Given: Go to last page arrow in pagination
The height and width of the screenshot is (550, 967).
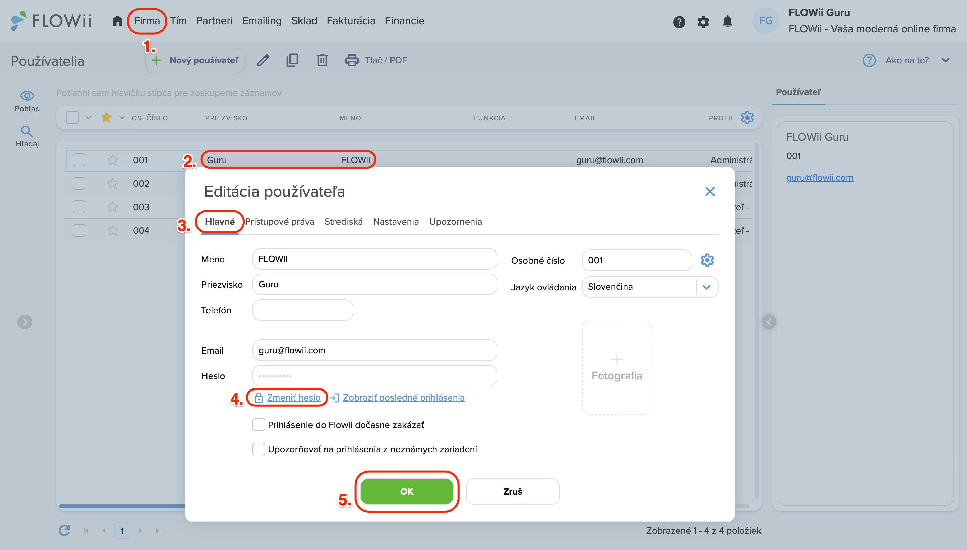Looking at the screenshot, I should 158,531.
